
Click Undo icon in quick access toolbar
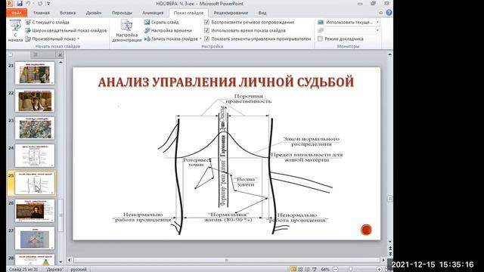pyautogui.click(x=29, y=4)
